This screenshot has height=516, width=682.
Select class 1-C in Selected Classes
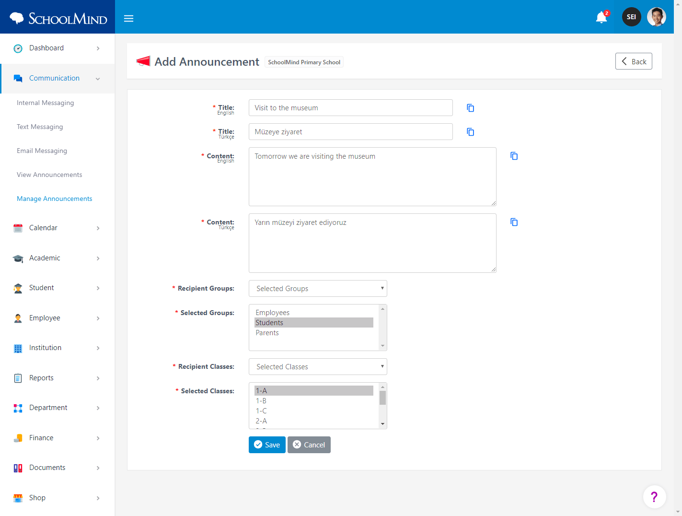[x=313, y=411]
